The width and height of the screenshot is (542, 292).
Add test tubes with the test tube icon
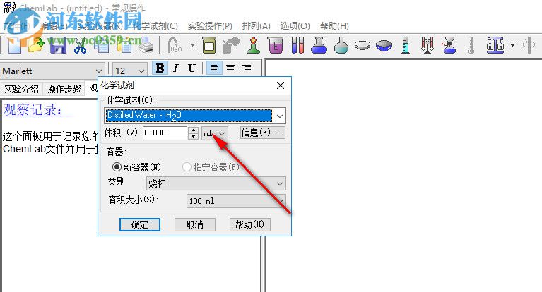point(297,45)
